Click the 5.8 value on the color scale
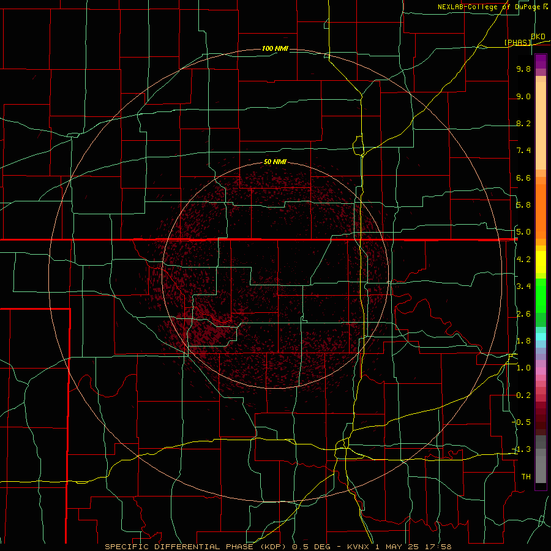This screenshot has width=551, height=551. pos(523,205)
